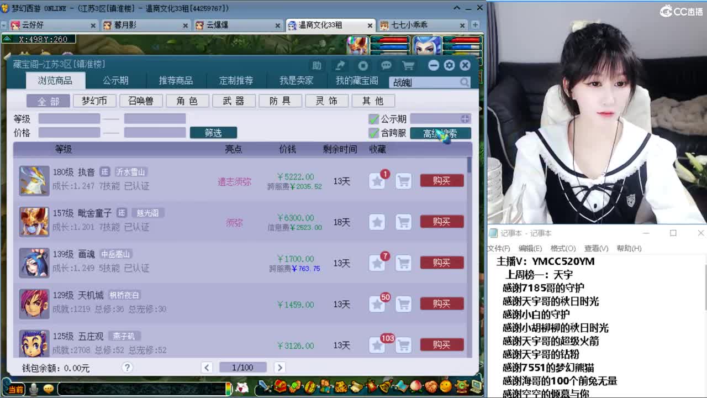Favorite the 125级 五庄观 listing star
This screenshot has width=707, height=398.
pos(377,345)
